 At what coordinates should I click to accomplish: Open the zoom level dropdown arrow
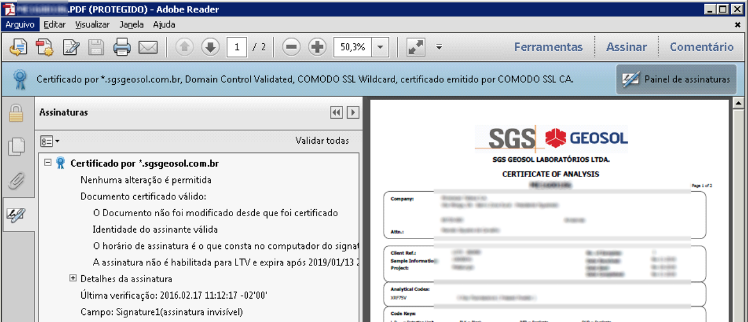click(380, 47)
